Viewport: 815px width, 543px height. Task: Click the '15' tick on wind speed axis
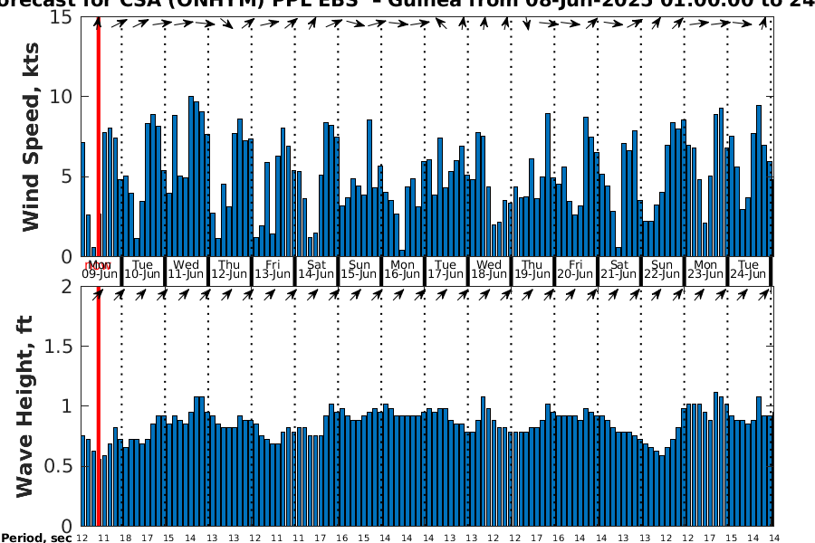pyautogui.click(x=62, y=17)
